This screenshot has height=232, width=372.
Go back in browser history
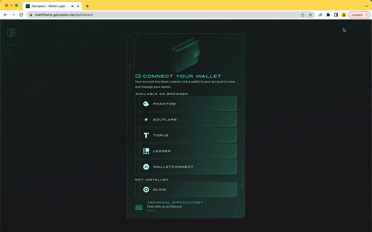[6, 15]
